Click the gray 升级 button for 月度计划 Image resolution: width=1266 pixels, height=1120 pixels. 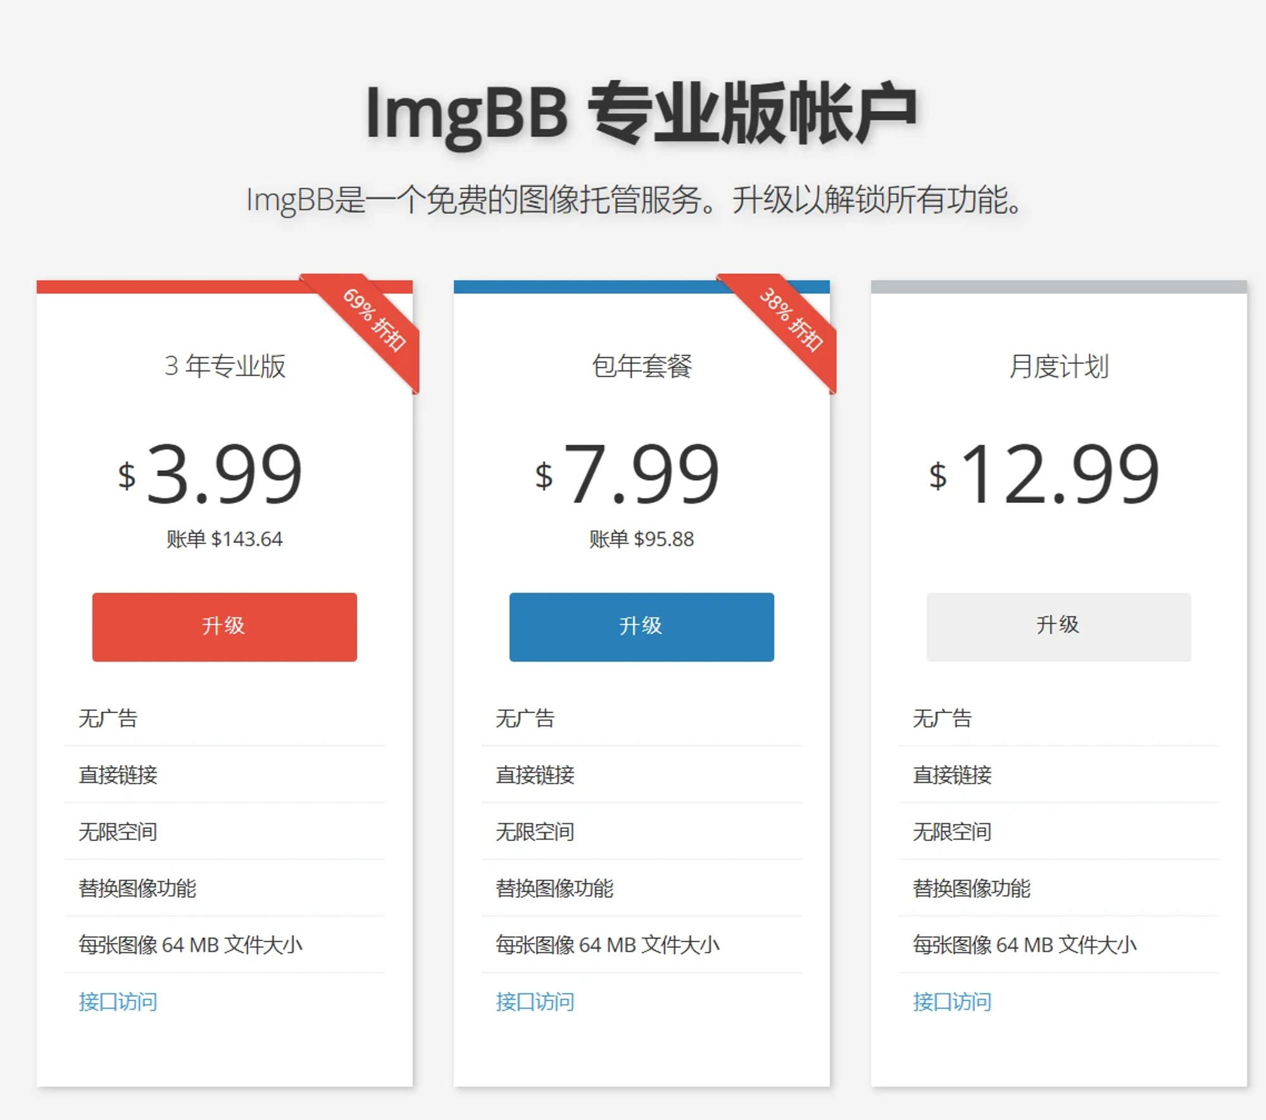pyautogui.click(x=1059, y=627)
